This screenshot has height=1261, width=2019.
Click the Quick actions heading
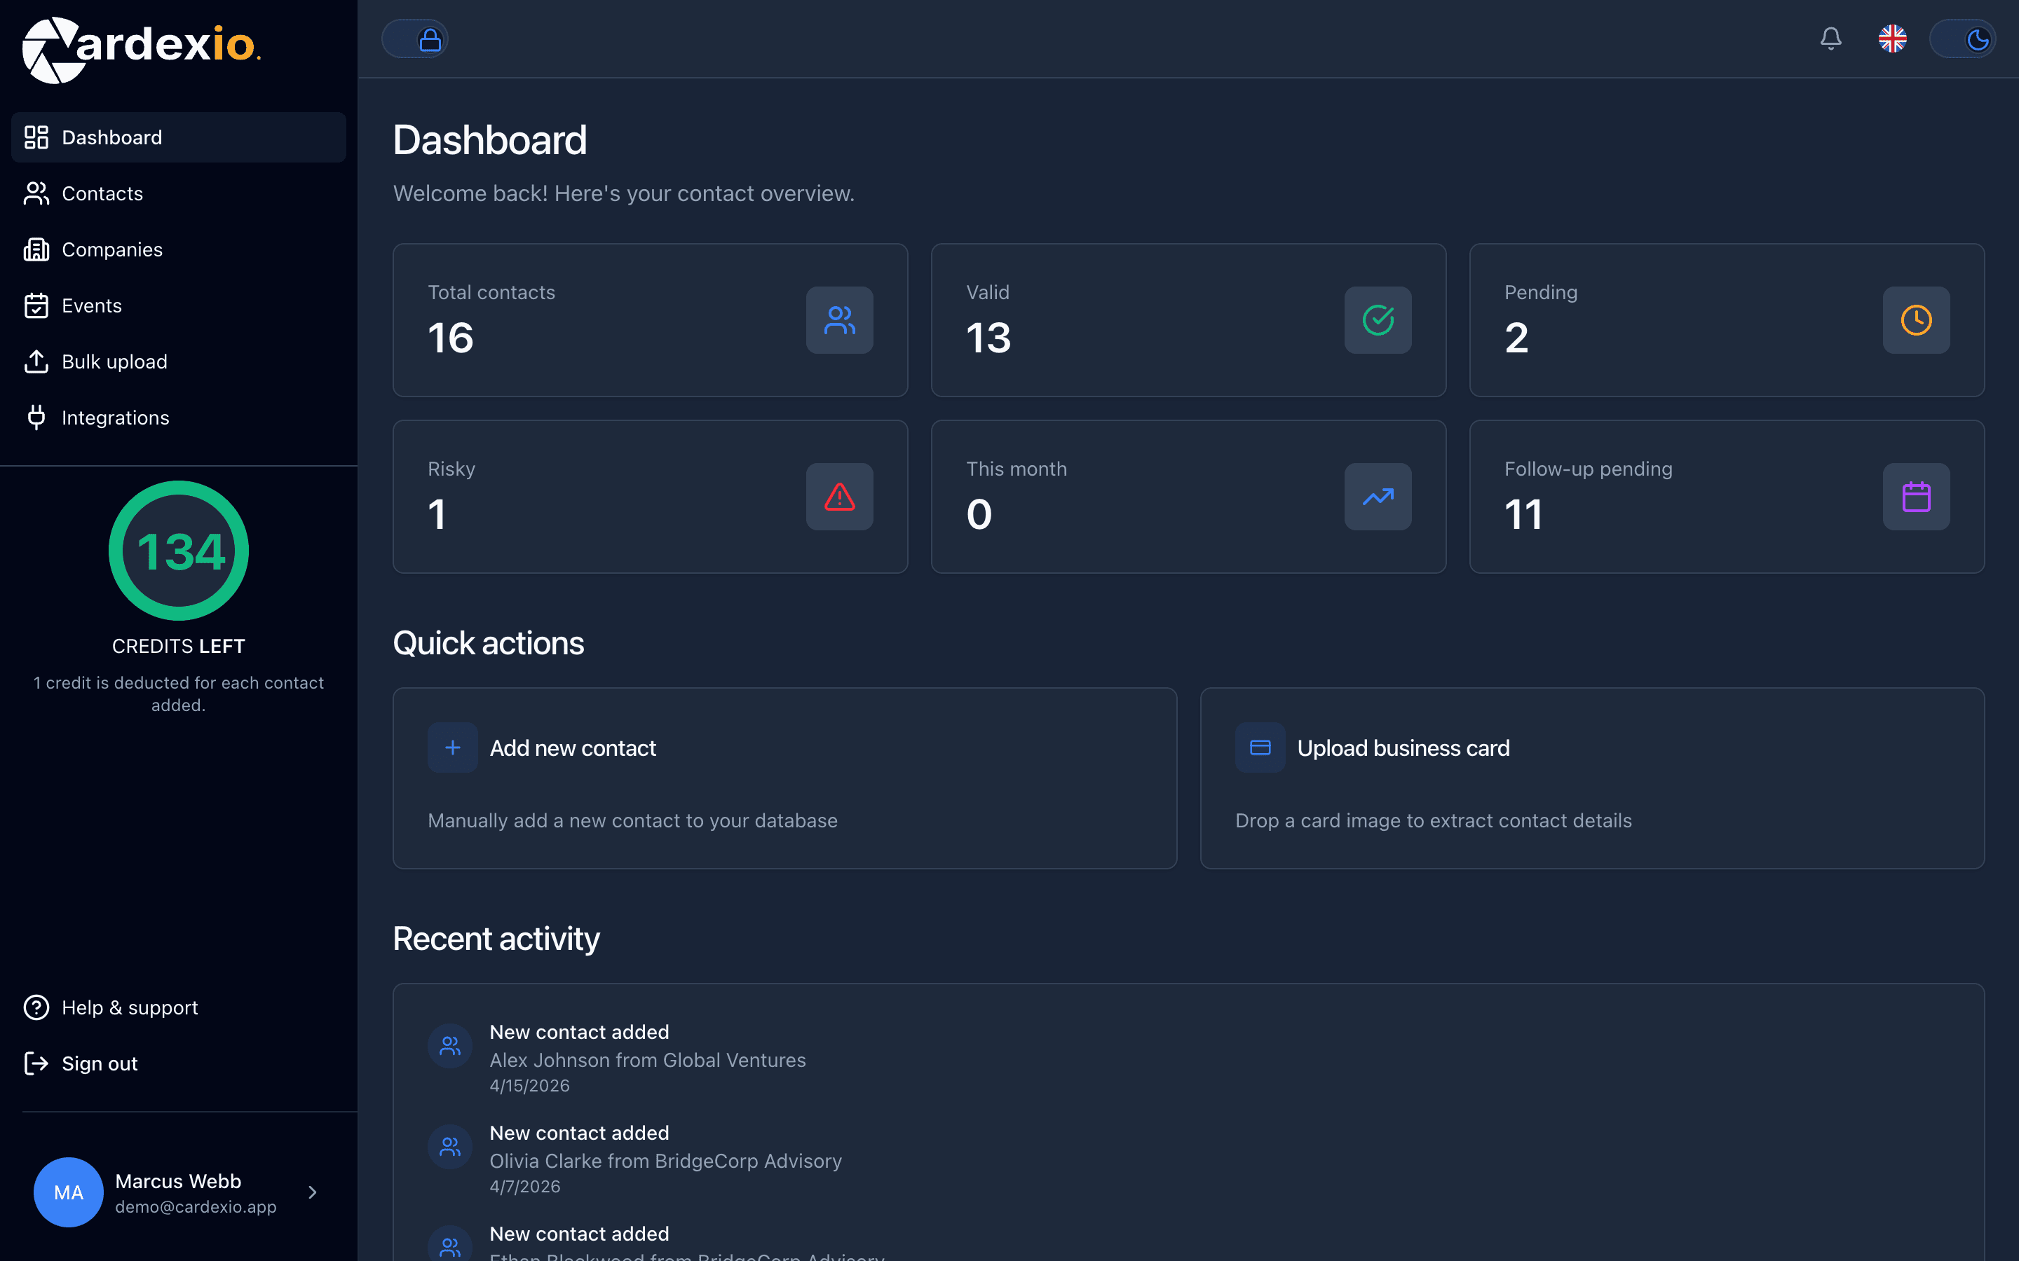488,643
